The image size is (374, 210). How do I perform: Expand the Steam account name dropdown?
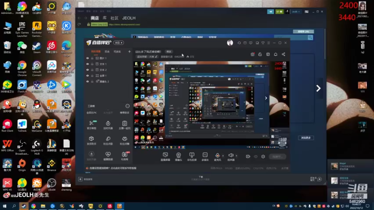coord(296,11)
